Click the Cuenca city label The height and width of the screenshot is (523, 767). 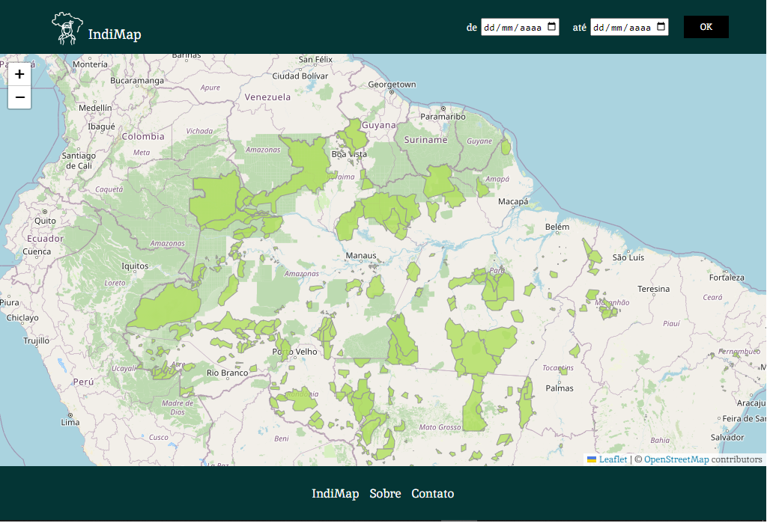[37, 251]
